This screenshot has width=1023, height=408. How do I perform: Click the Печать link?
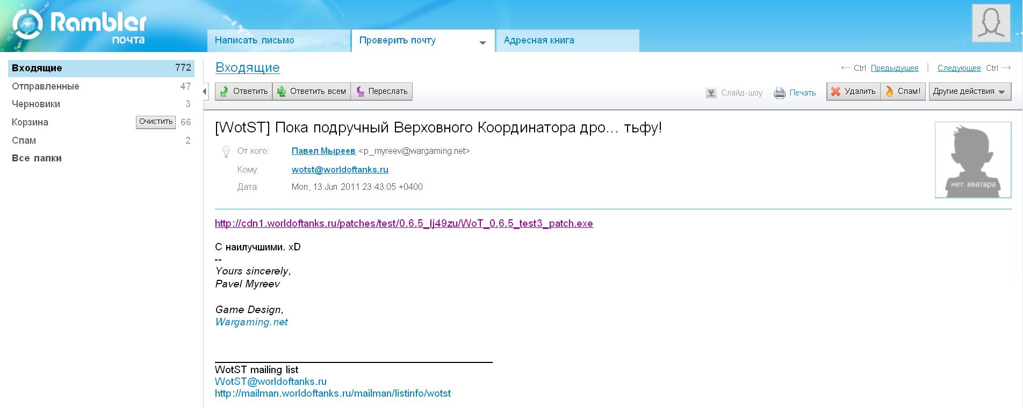click(x=803, y=93)
